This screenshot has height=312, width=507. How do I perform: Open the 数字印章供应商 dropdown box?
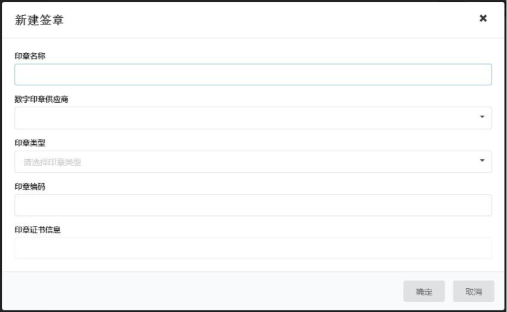[246, 118]
